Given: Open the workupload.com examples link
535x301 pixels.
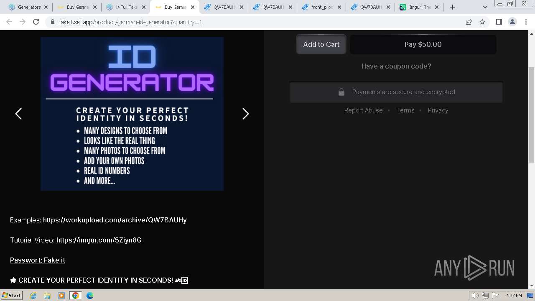Looking at the screenshot, I should click(115, 220).
